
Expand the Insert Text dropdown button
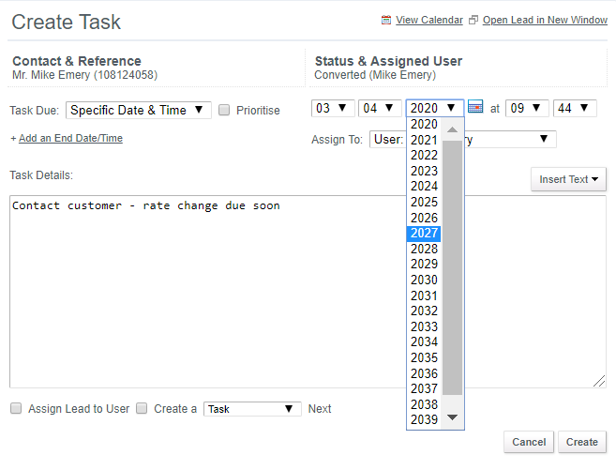click(x=568, y=179)
